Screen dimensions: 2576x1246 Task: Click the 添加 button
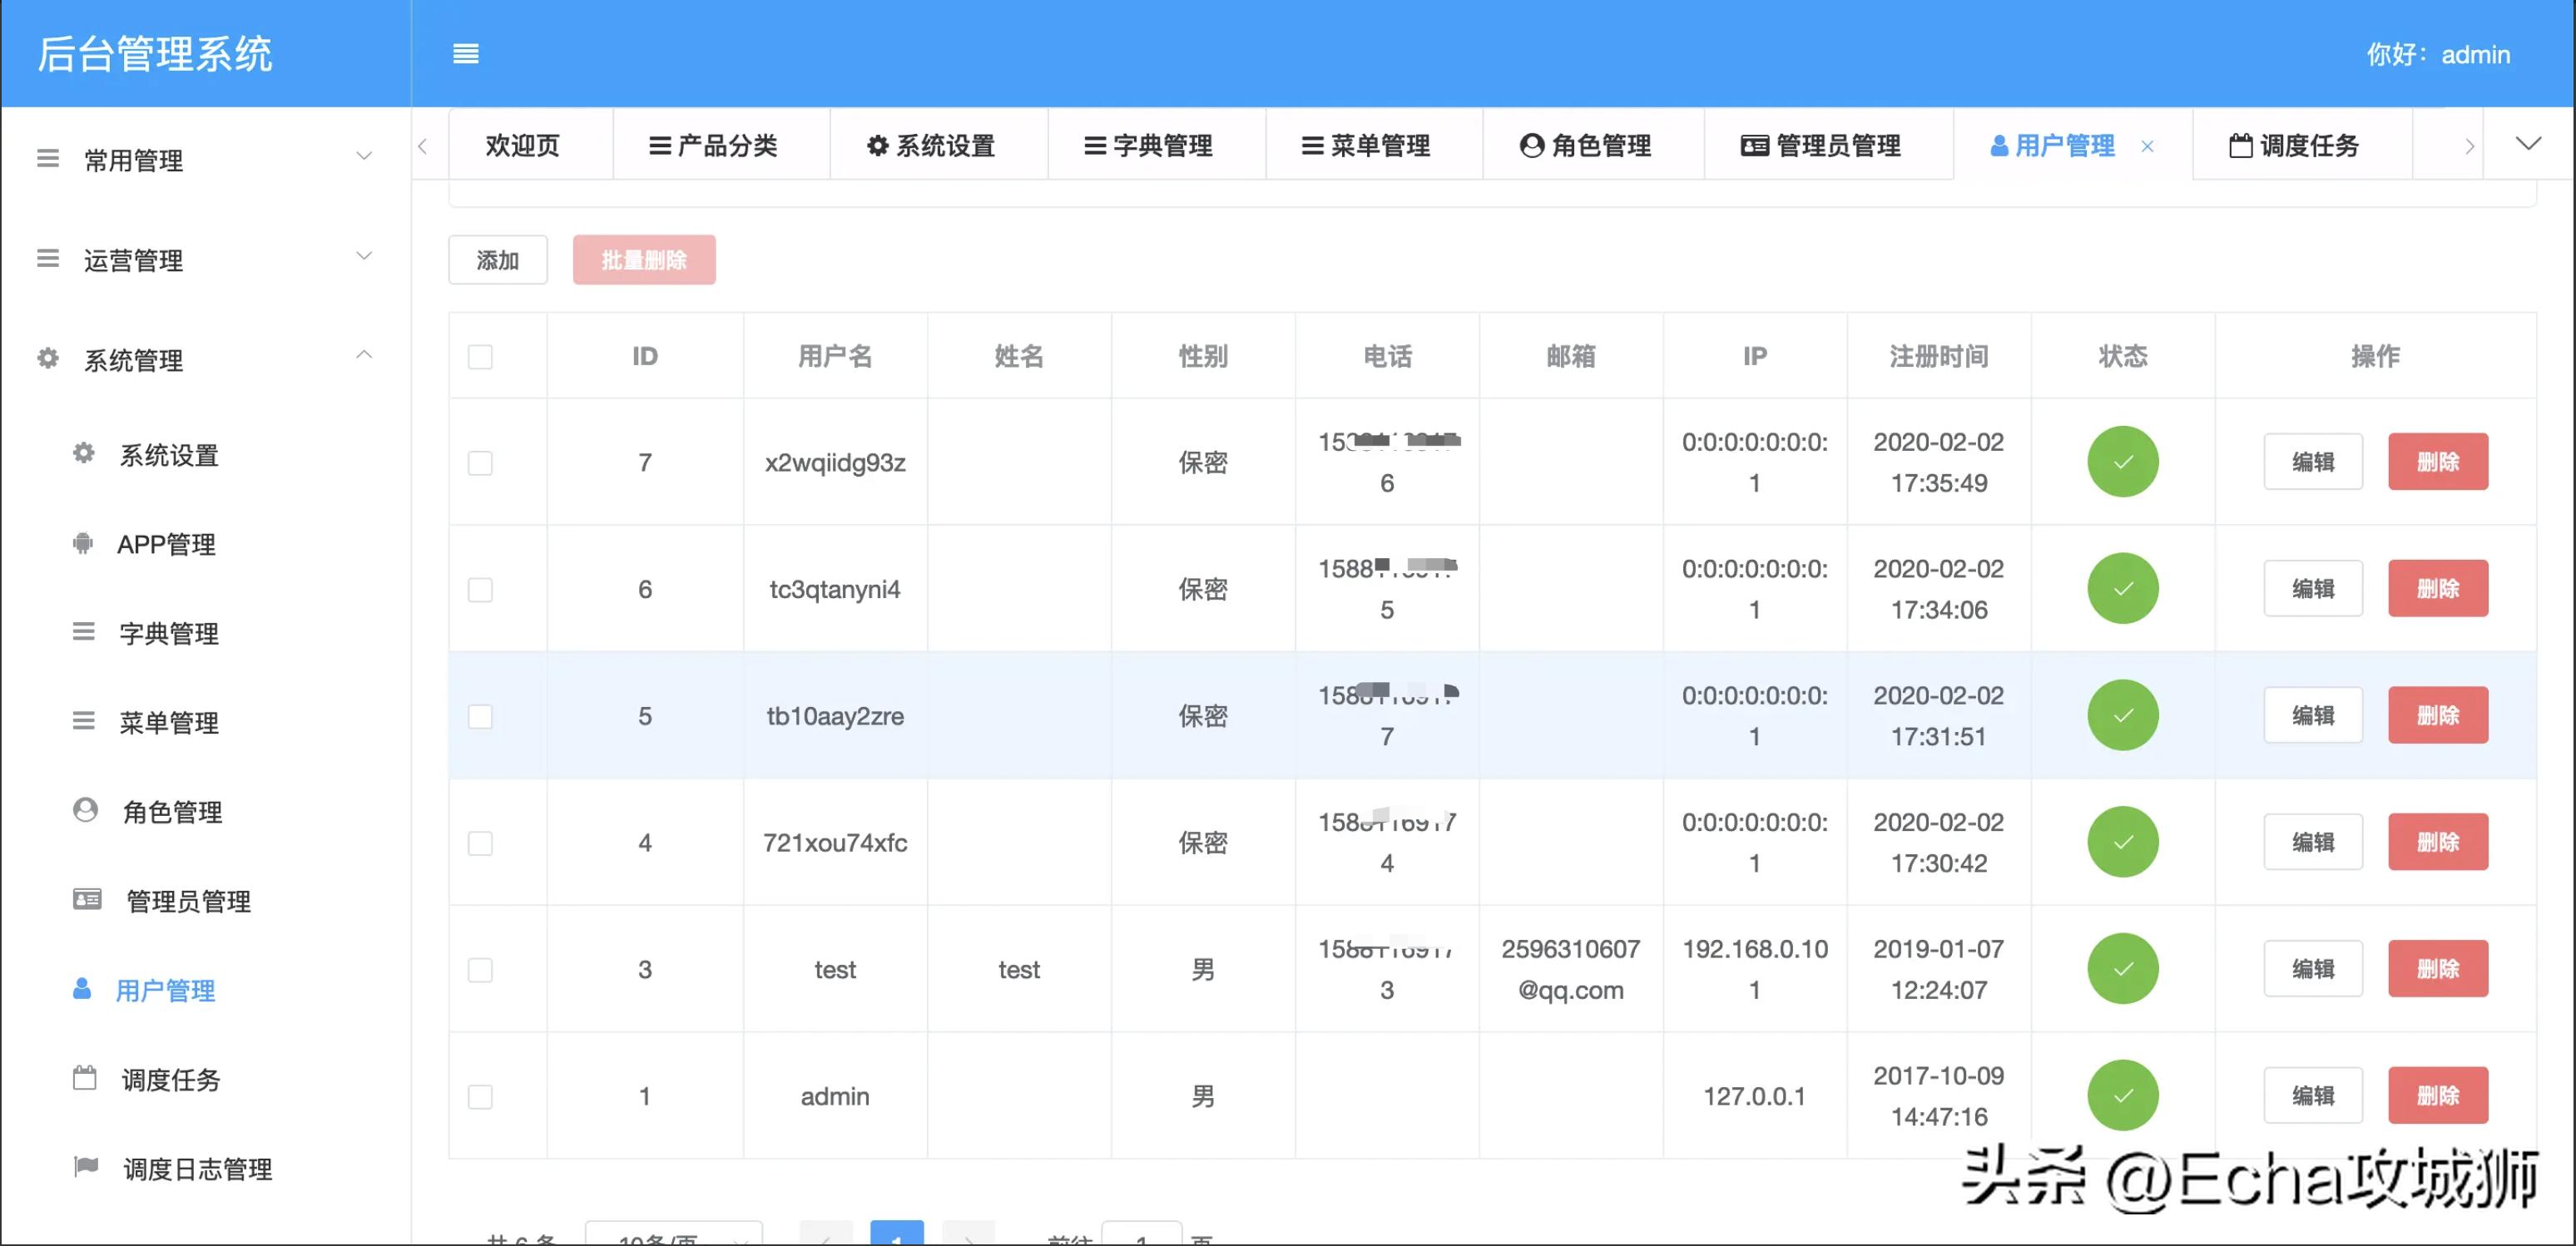point(497,259)
